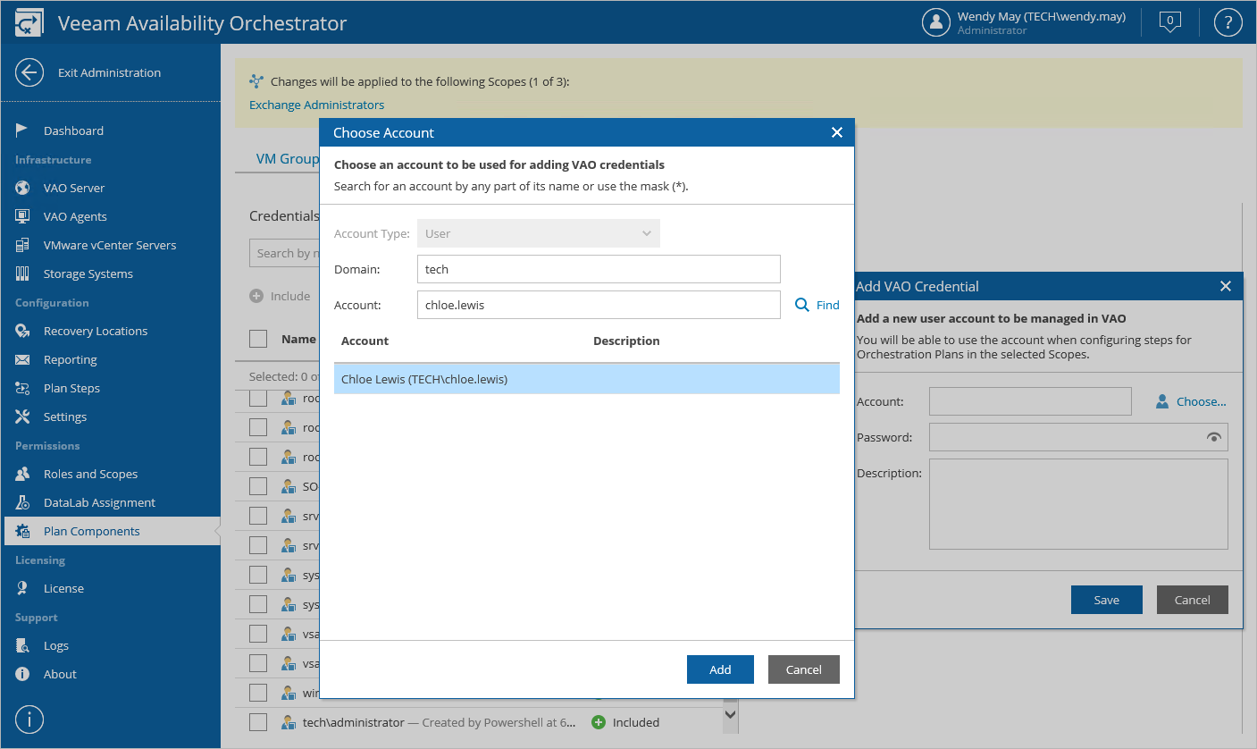The image size is (1257, 749).
Task: Open the License icon in sidebar
Action: coord(22,588)
